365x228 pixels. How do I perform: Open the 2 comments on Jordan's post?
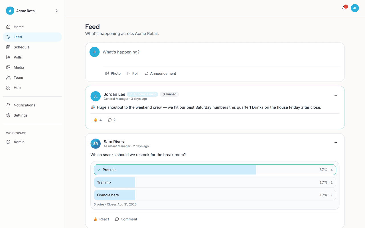coord(112,120)
